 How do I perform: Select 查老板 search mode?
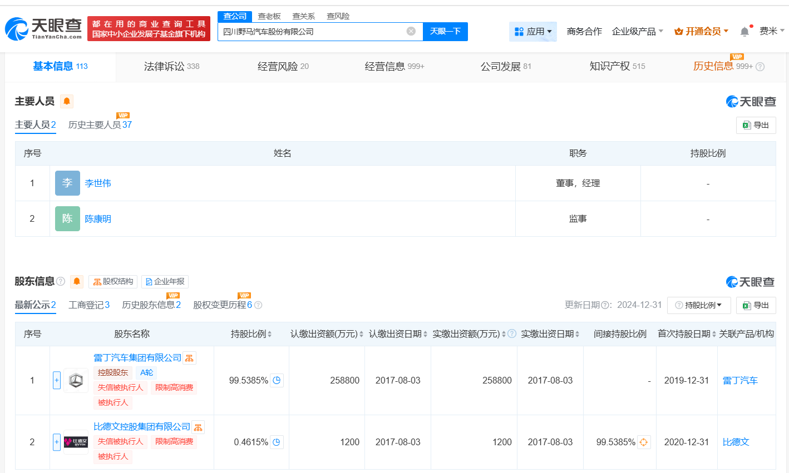(269, 16)
